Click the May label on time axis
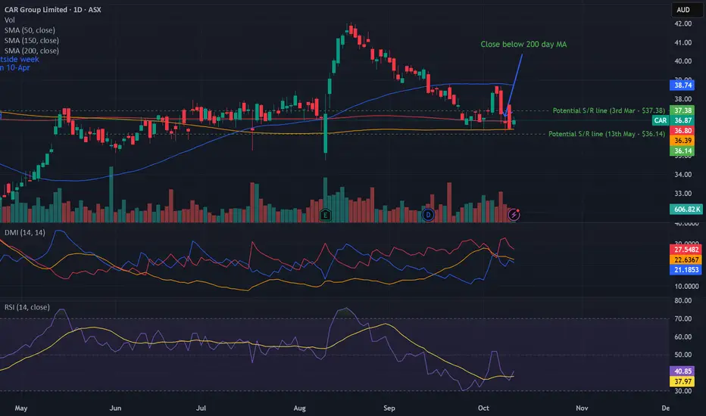The width and height of the screenshot is (706, 416). pos(21,408)
